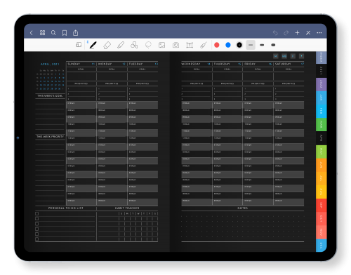Select the thinnest stroke width
The width and height of the screenshot is (351, 275).
pyautogui.click(x=251, y=45)
